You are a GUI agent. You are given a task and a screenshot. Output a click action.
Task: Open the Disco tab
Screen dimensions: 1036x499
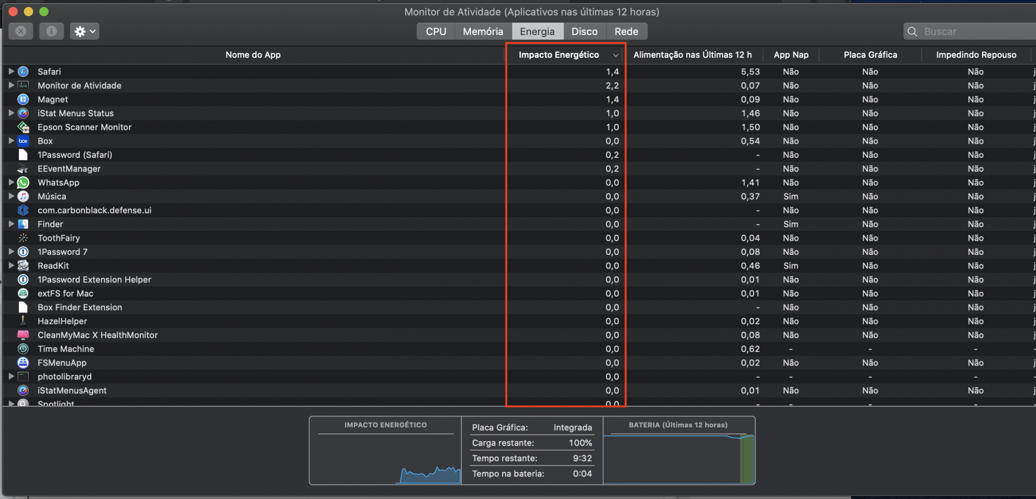(x=585, y=31)
